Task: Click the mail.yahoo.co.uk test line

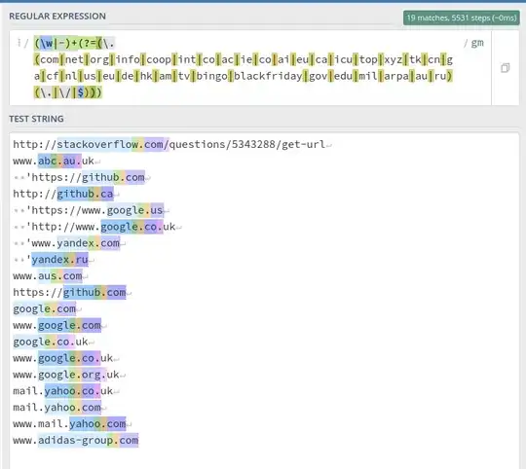Action: pos(63,391)
